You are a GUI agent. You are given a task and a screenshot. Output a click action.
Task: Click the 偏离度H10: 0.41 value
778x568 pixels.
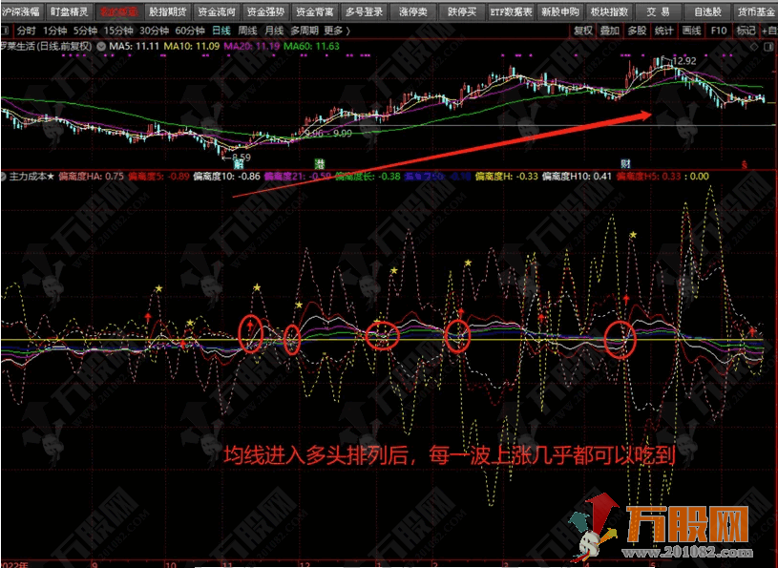[x=577, y=176]
